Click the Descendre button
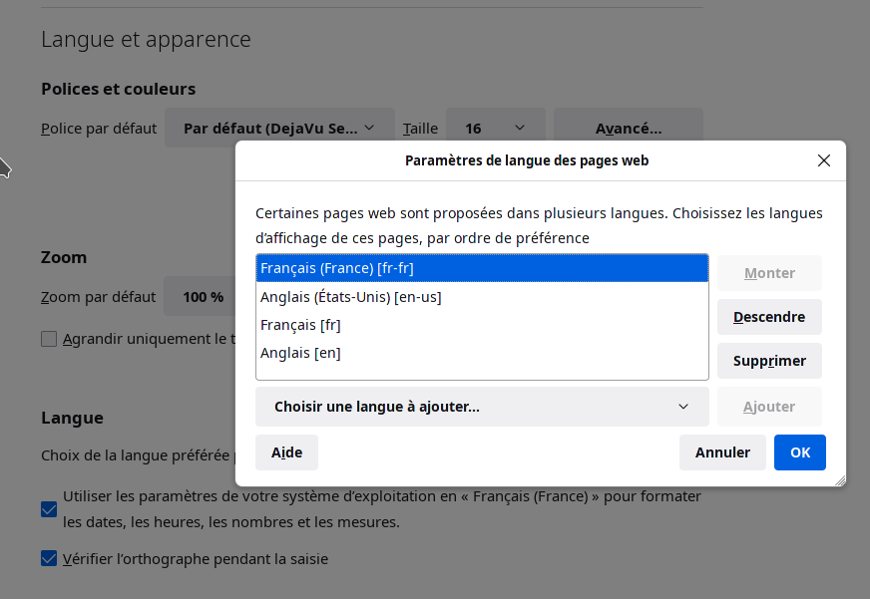This screenshot has height=599, width=870. pyautogui.click(x=768, y=317)
